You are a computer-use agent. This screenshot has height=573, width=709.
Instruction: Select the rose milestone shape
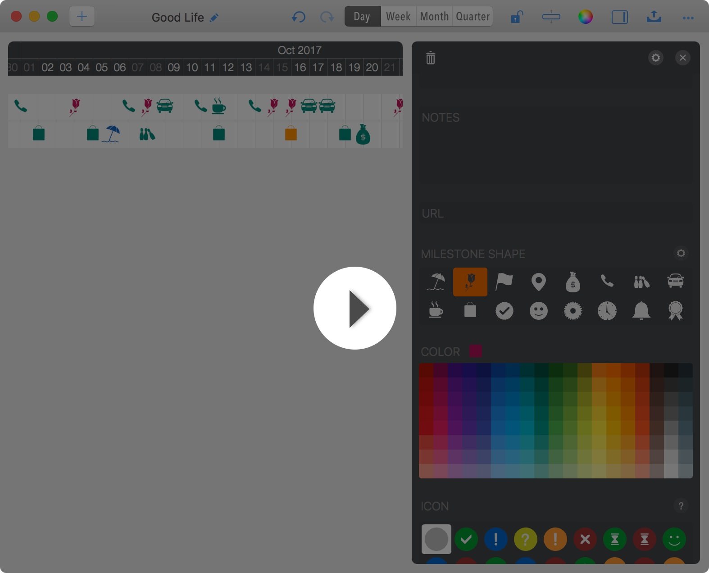click(x=470, y=282)
